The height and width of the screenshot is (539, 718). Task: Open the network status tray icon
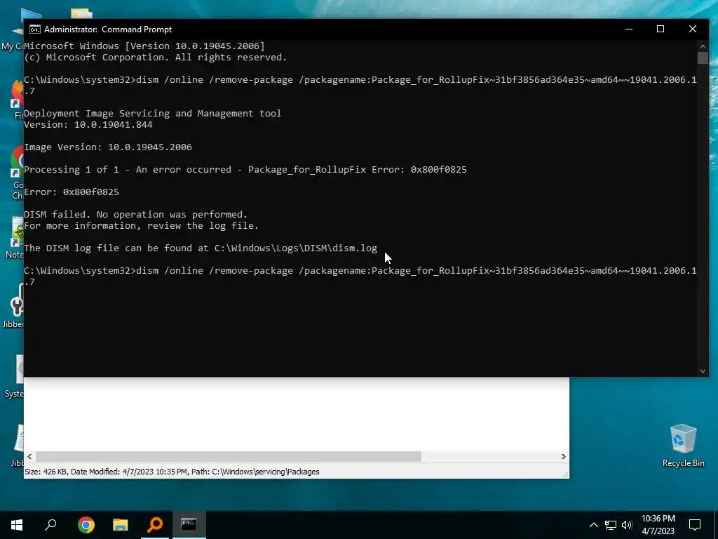click(611, 525)
